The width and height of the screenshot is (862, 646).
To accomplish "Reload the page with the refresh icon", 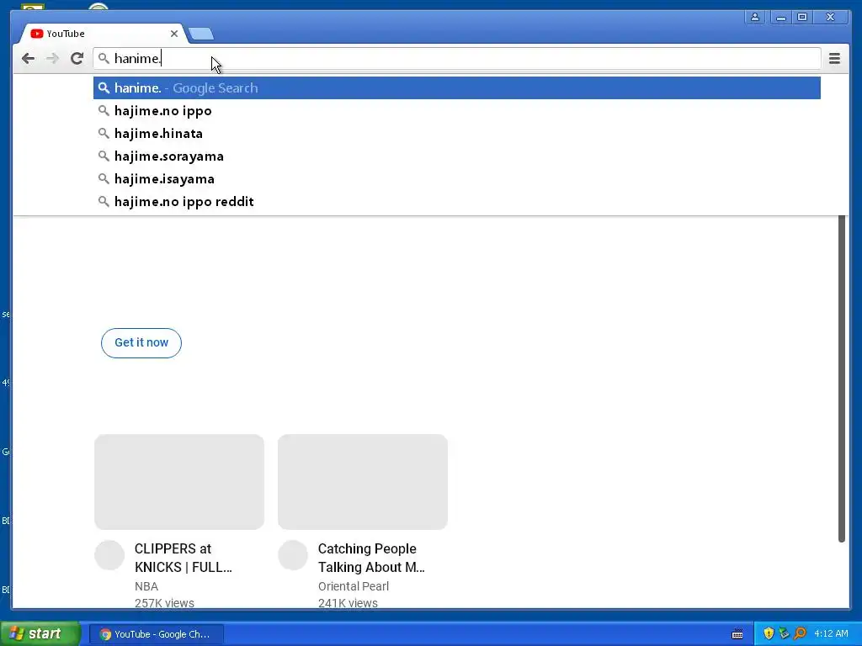I will (x=77, y=58).
